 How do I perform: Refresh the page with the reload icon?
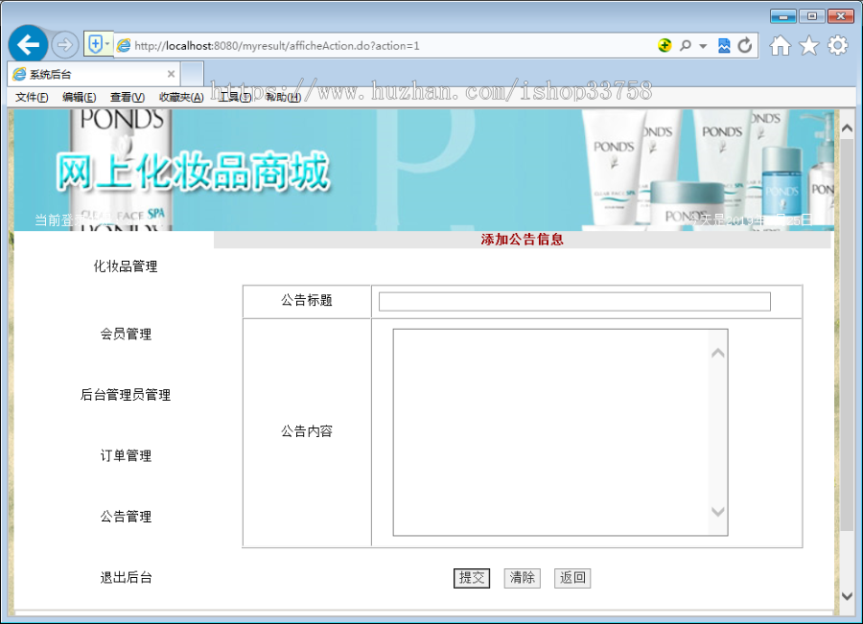pyautogui.click(x=747, y=44)
